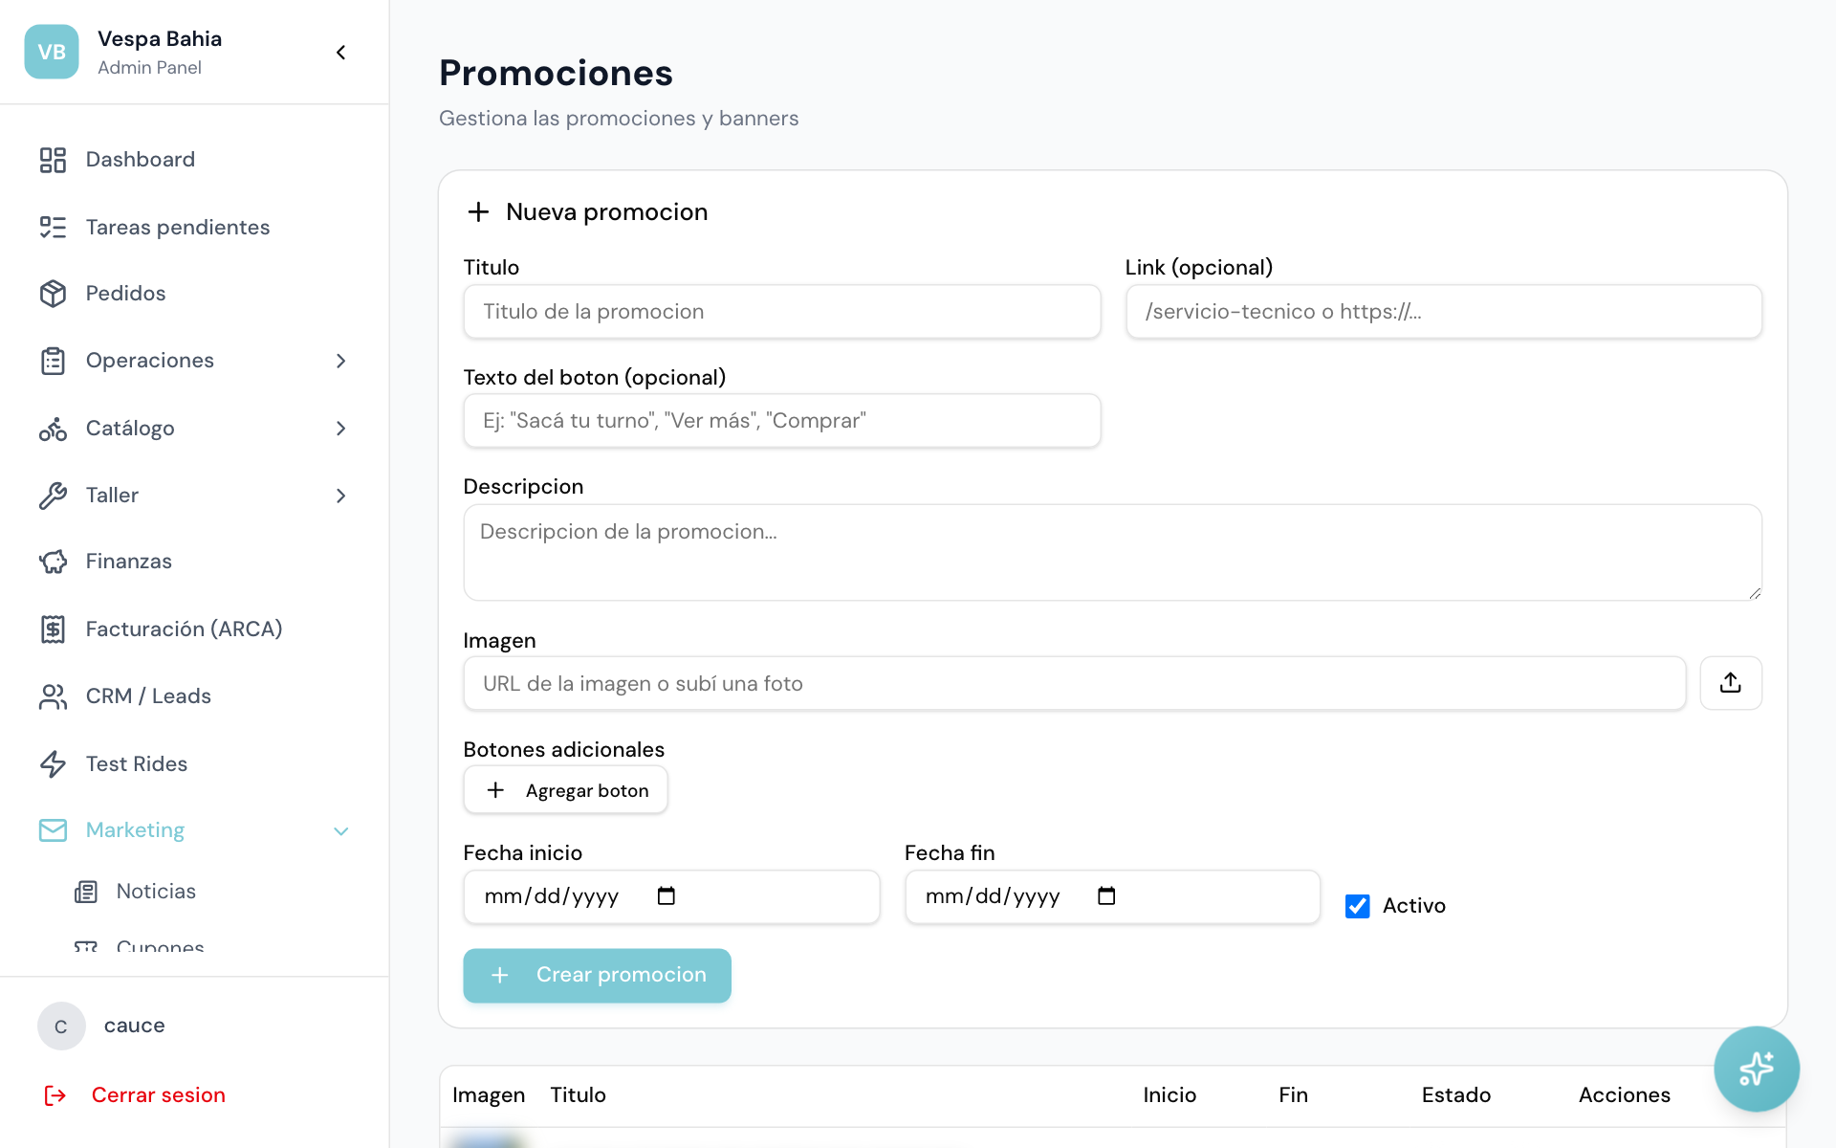This screenshot has width=1836, height=1148.
Task: Click the cauce username
Action: [x=134, y=1026]
